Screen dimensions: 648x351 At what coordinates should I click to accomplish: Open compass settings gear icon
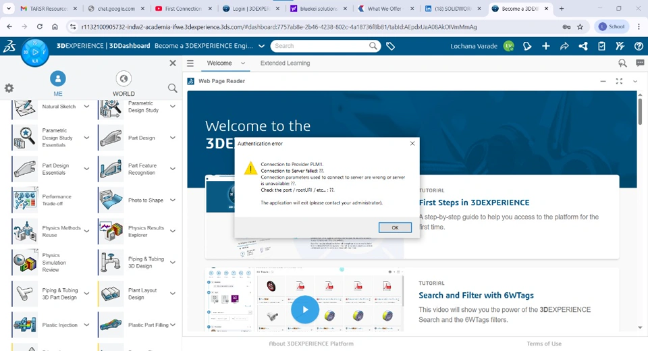click(9, 88)
